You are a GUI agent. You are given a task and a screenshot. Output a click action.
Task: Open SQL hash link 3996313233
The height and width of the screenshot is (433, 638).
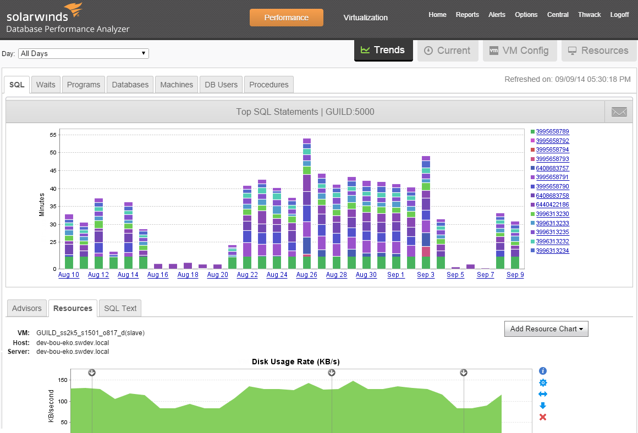point(552,223)
